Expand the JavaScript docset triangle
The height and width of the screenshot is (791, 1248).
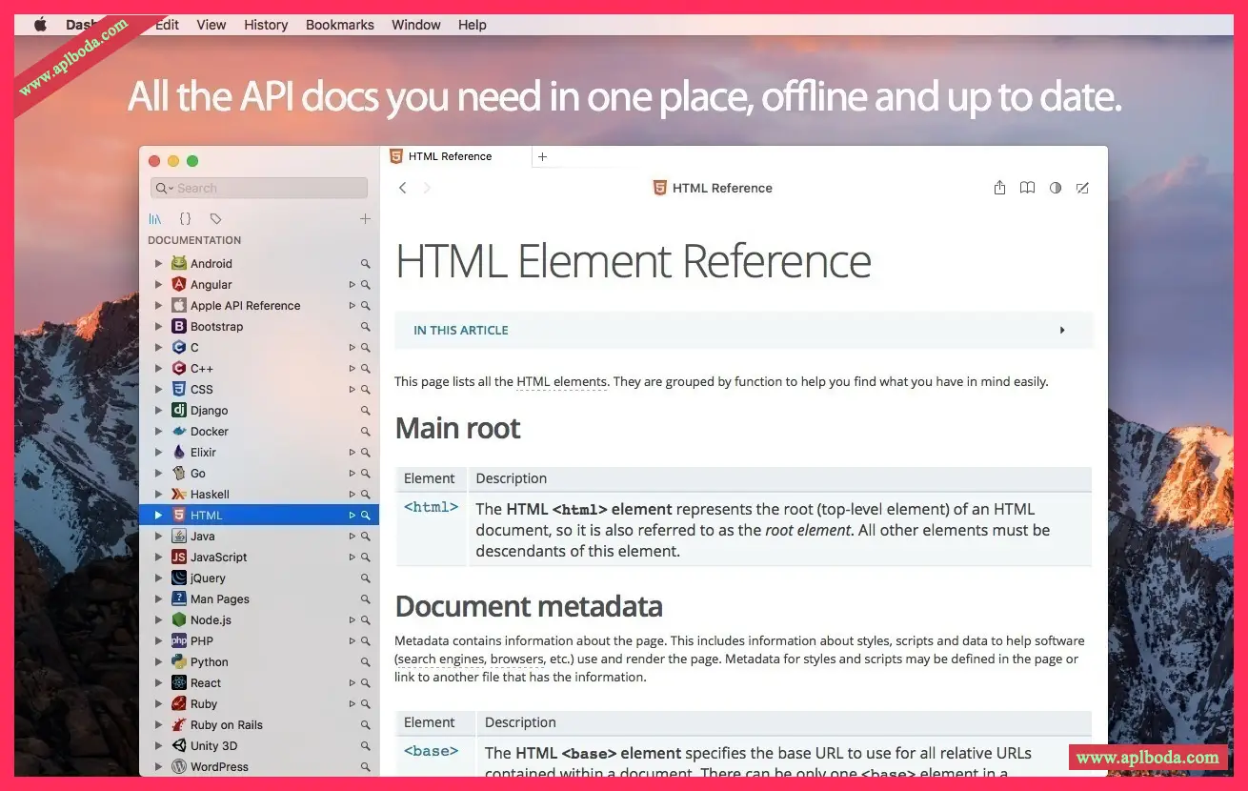158,558
